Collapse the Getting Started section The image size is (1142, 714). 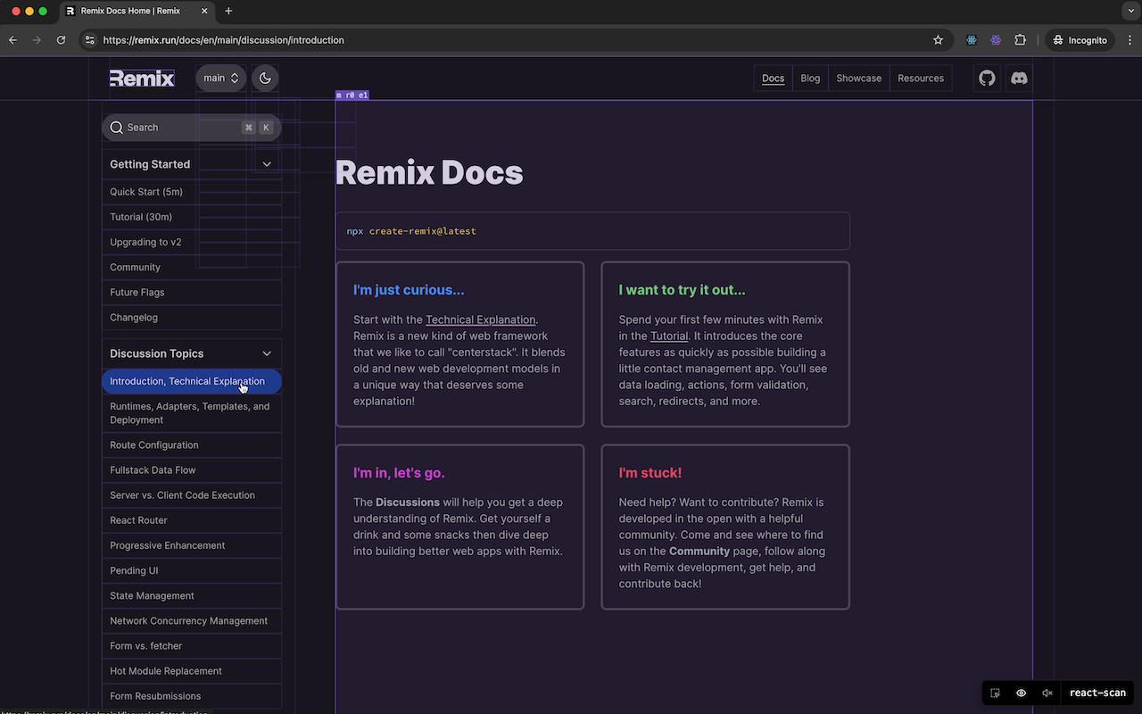point(267,164)
